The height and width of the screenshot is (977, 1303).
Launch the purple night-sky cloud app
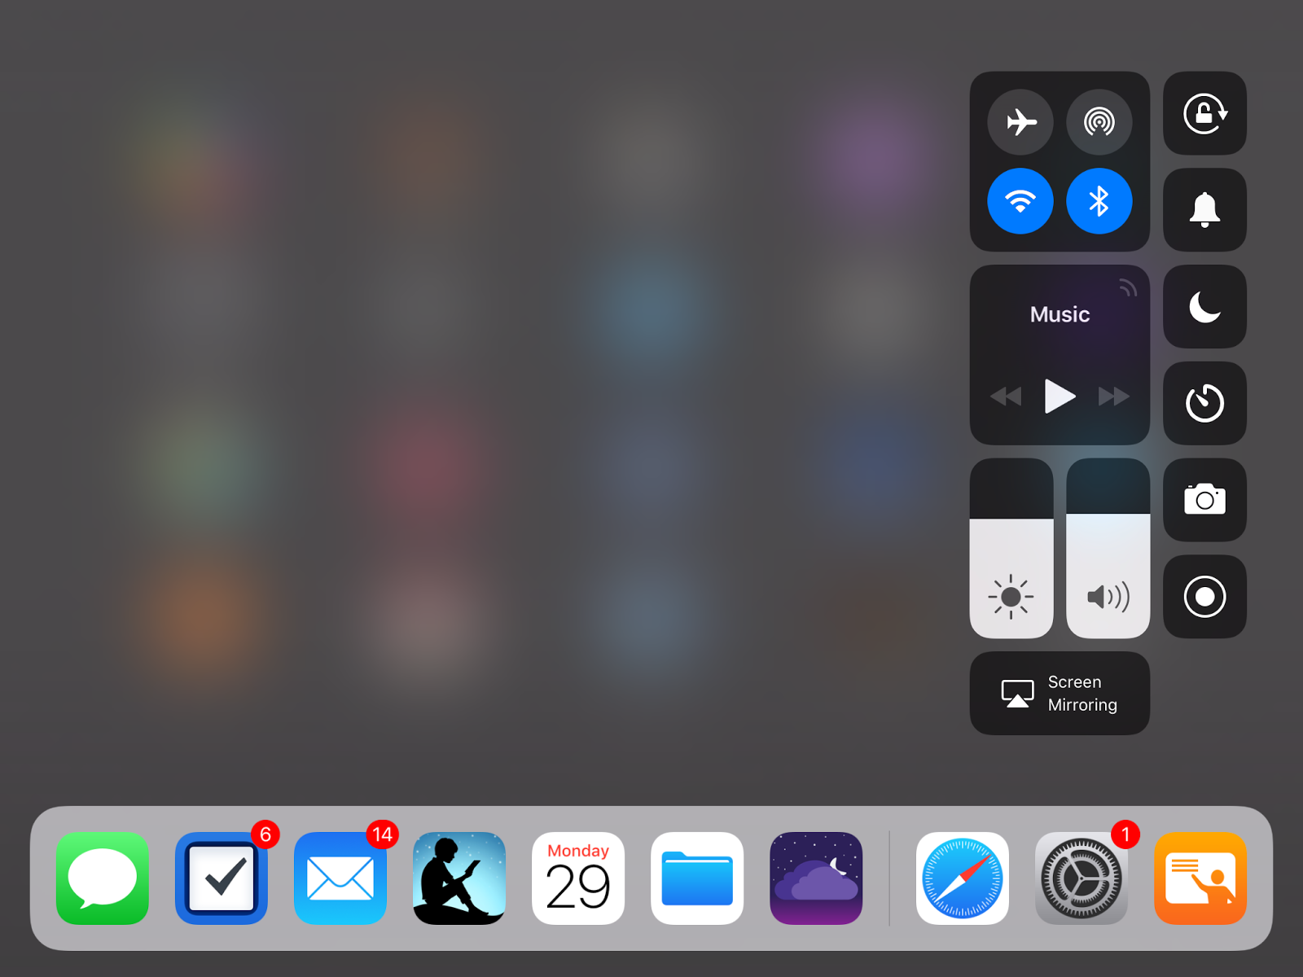[x=816, y=878]
